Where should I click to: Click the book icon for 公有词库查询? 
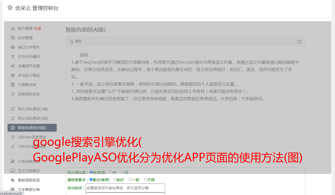(12, 161)
